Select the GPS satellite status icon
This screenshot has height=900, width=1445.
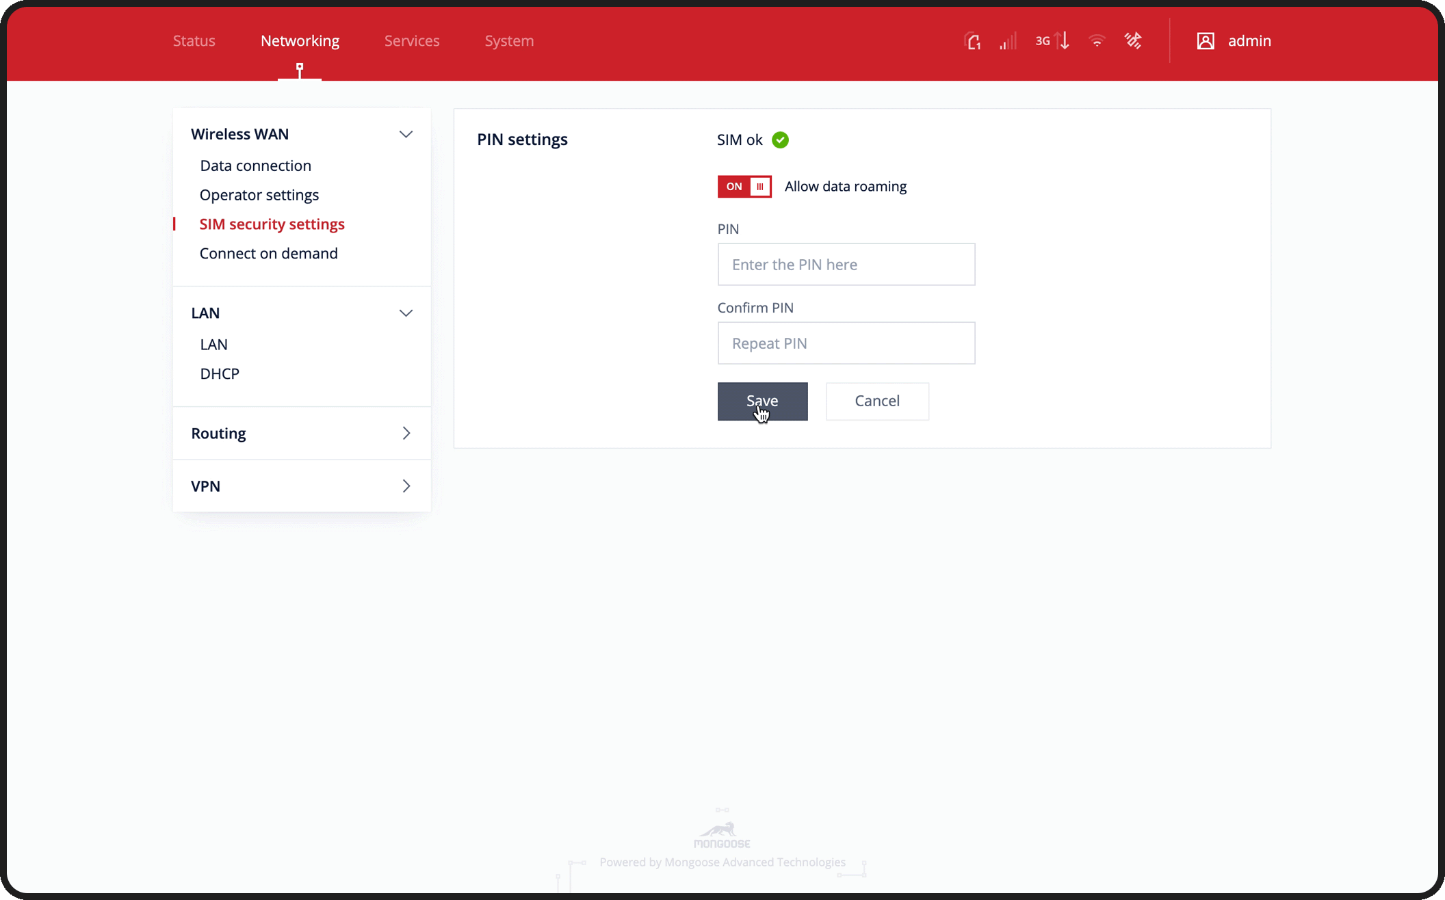coord(1133,41)
